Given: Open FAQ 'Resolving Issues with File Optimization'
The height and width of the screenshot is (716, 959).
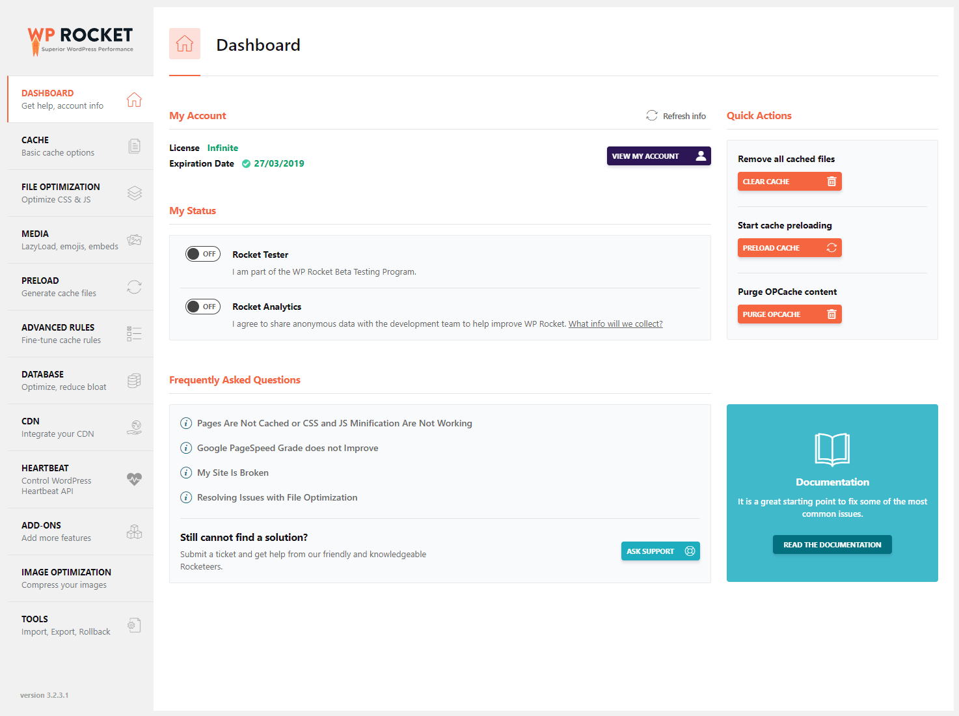Looking at the screenshot, I should (277, 497).
